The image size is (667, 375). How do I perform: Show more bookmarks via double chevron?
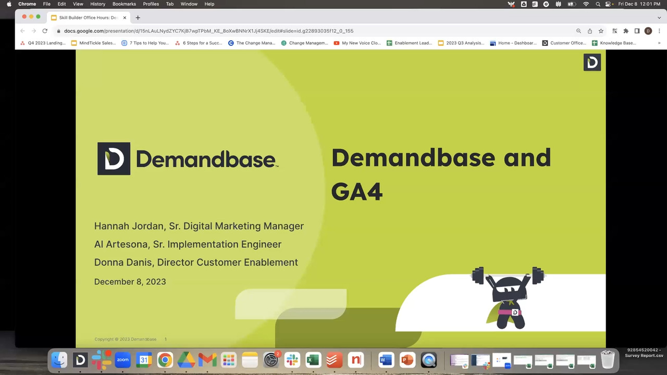(659, 43)
